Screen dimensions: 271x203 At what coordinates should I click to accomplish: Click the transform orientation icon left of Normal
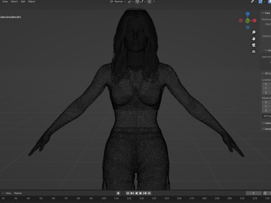(112, 2)
